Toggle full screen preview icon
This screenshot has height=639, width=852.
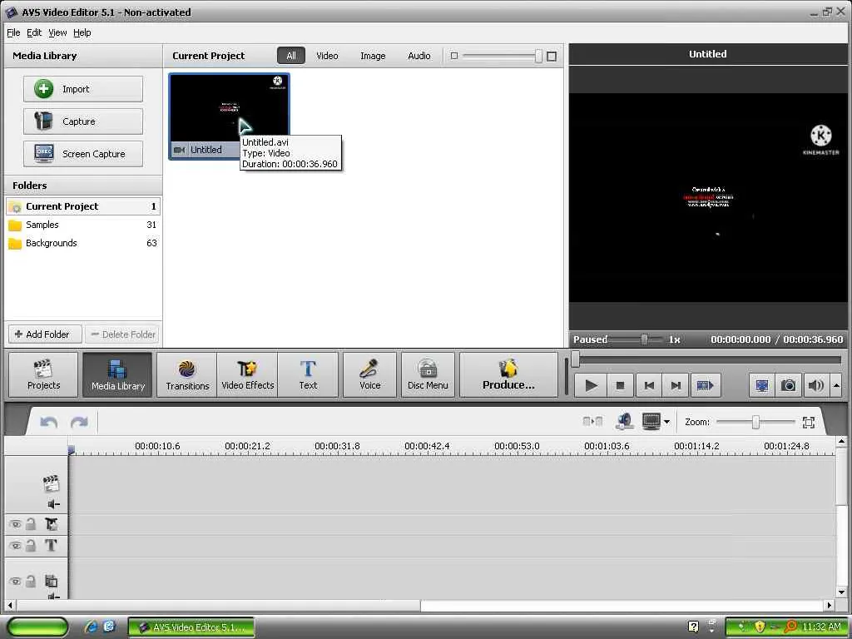[x=762, y=386]
